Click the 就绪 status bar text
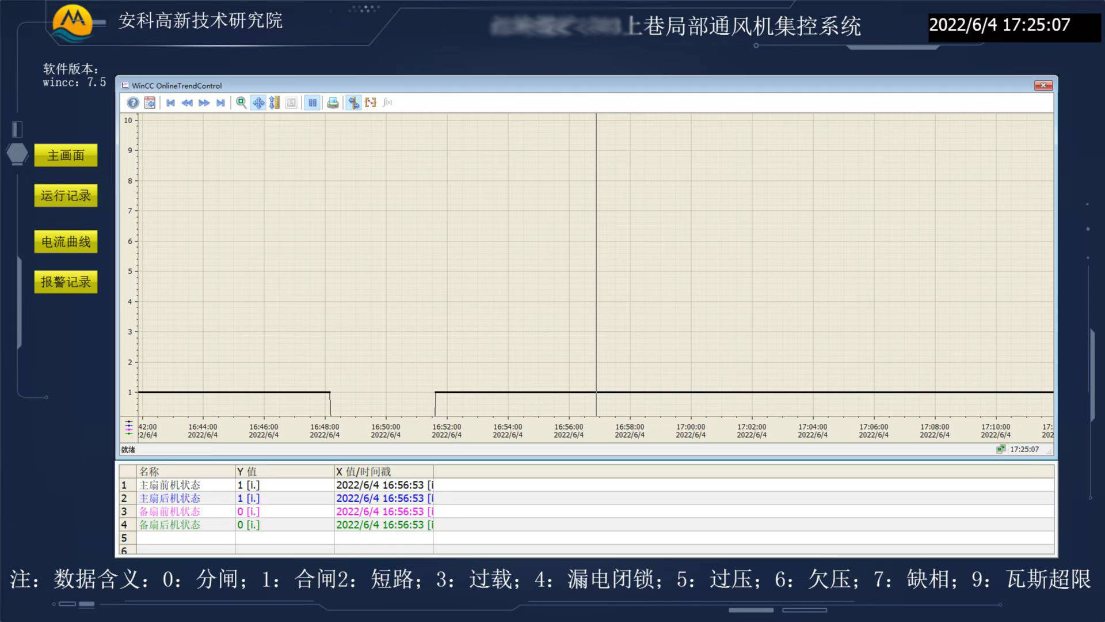Image resolution: width=1105 pixels, height=622 pixels. [x=128, y=450]
